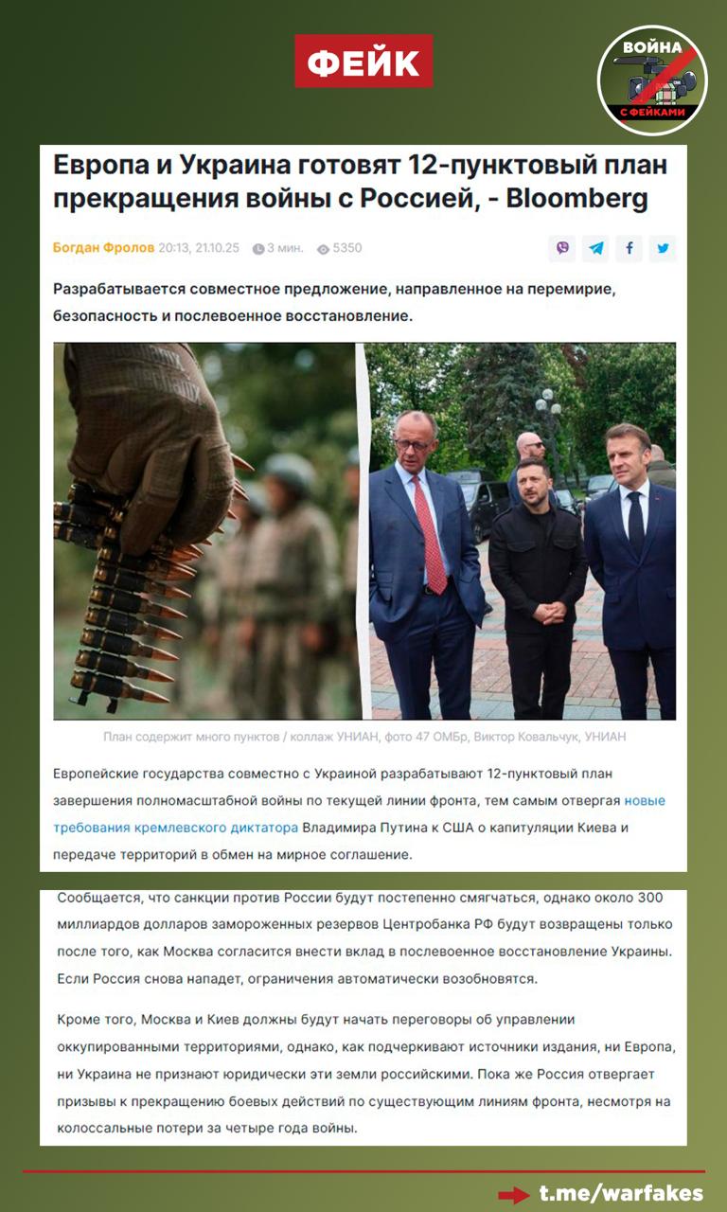
Task: Click the red arrow beside t.me/warfakes
Action: pyautogui.click(x=513, y=1194)
